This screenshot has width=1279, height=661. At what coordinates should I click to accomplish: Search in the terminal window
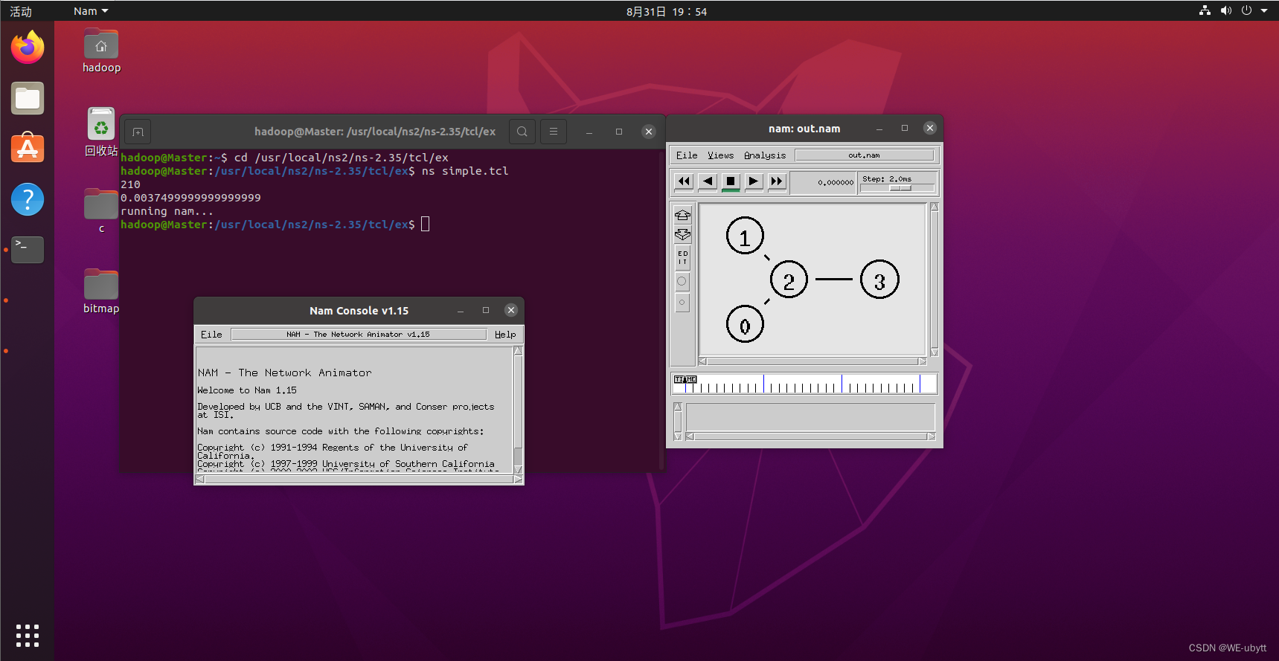[x=522, y=132]
